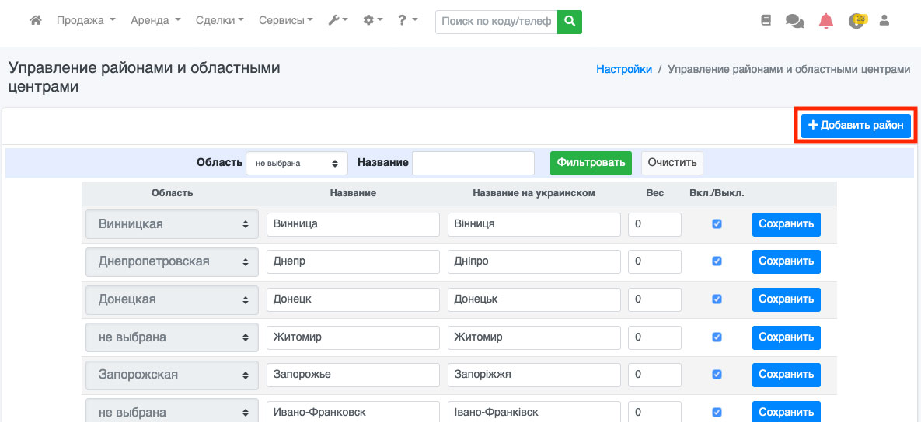Follow the Настройки breadcrumb link
Screen dimensions: 921x422
(x=624, y=69)
